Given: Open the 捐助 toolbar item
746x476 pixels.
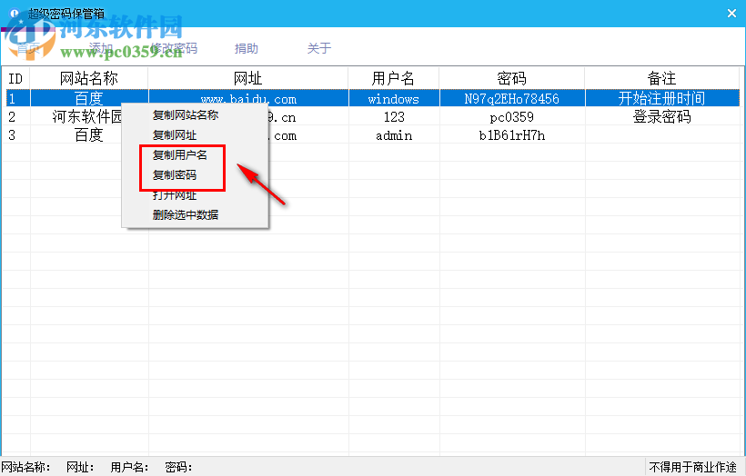Looking at the screenshot, I should click(x=247, y=48).
